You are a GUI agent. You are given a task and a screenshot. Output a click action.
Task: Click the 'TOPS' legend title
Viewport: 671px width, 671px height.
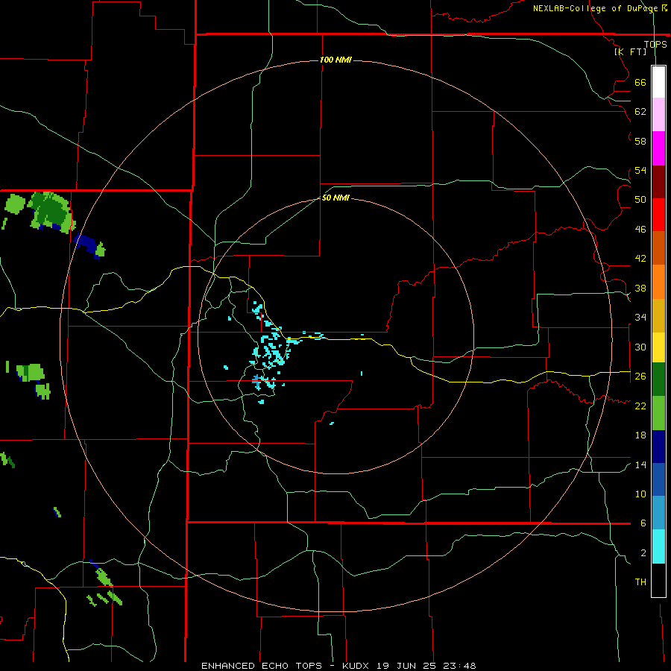[655, 44]
